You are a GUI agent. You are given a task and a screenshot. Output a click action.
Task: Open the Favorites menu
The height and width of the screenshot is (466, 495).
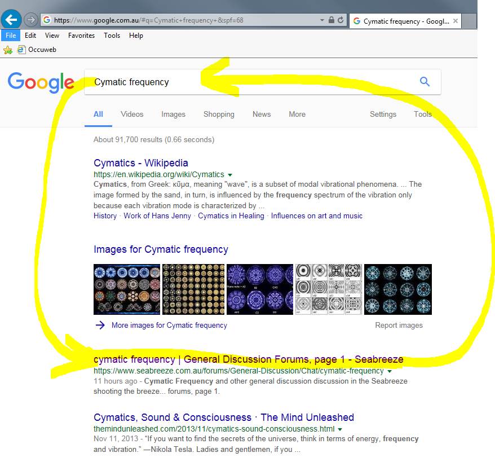click(x=81, y=36)
